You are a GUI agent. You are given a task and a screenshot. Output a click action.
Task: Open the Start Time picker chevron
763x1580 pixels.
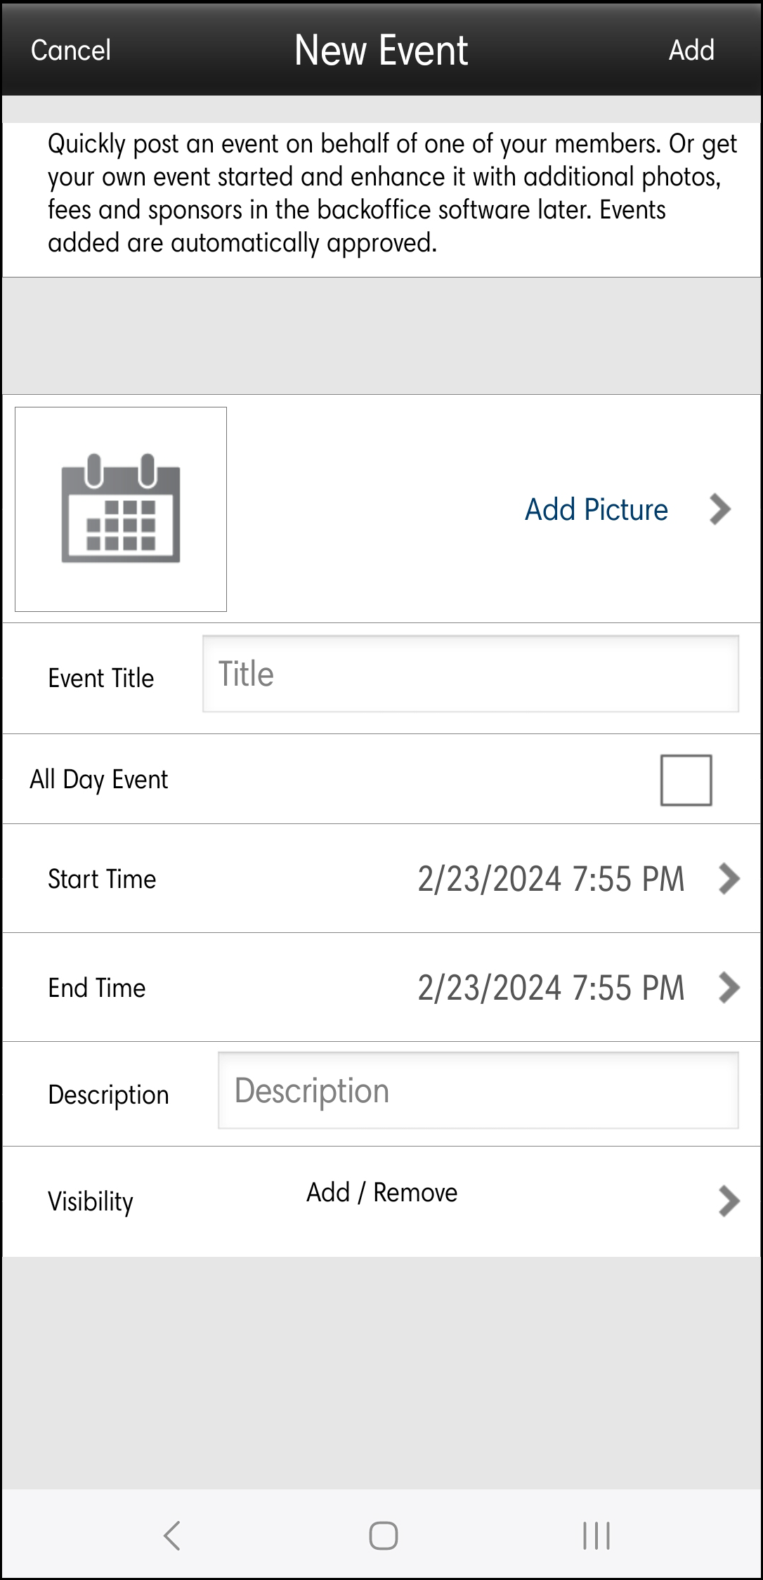pyautogui.click(x=729, y=879)
